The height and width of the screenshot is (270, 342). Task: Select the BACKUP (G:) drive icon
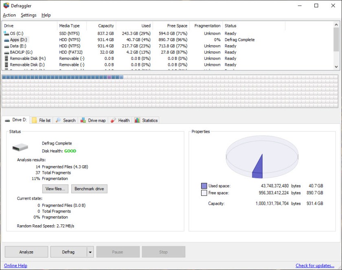7,52
